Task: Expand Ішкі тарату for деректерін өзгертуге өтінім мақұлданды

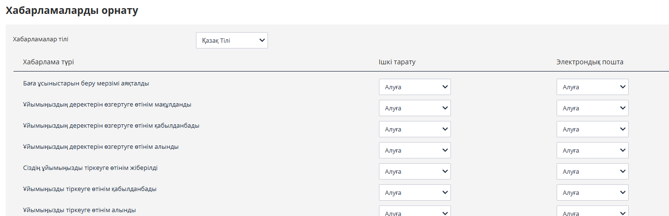Action: click(x=414, y=108)
